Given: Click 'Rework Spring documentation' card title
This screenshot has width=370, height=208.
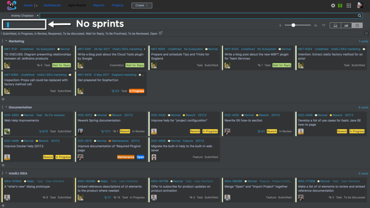Looking at the screenshot, I should coord(99,121).
